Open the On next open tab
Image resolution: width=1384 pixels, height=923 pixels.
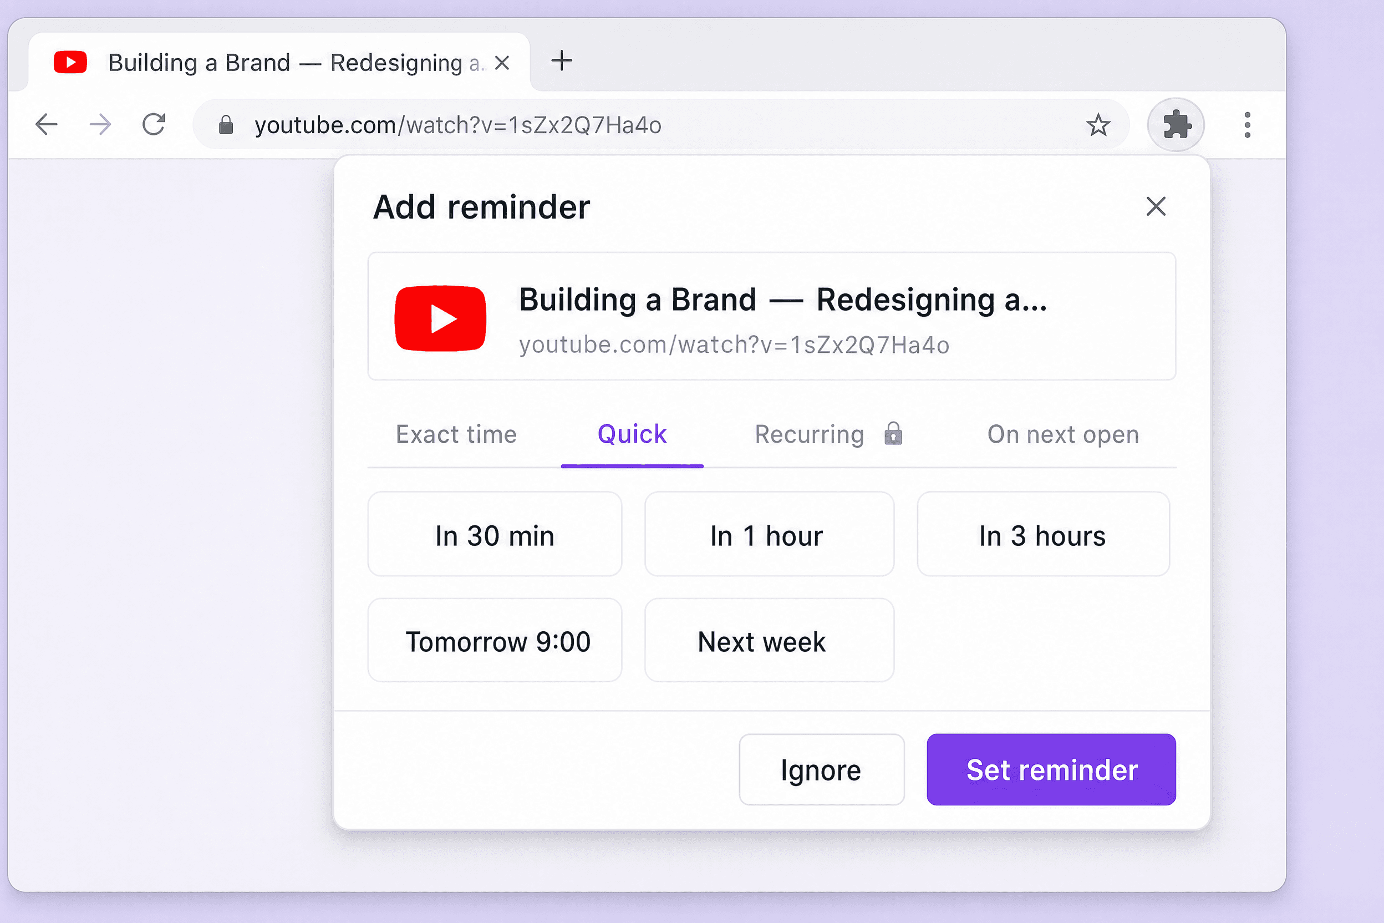click(1063, 434)
